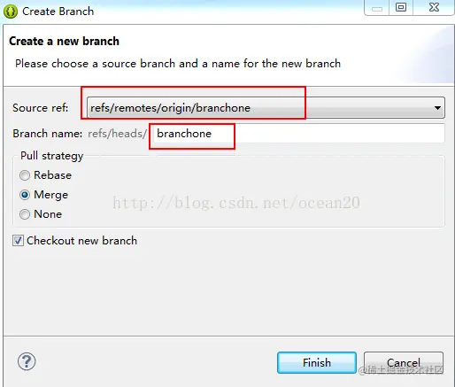Viewport: 455px width, 387px height.
Task: Click the refs/heads/ prefix text
Action: coord(118,134)
